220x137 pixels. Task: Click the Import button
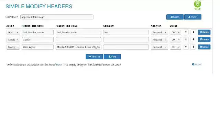coord(193,17)
